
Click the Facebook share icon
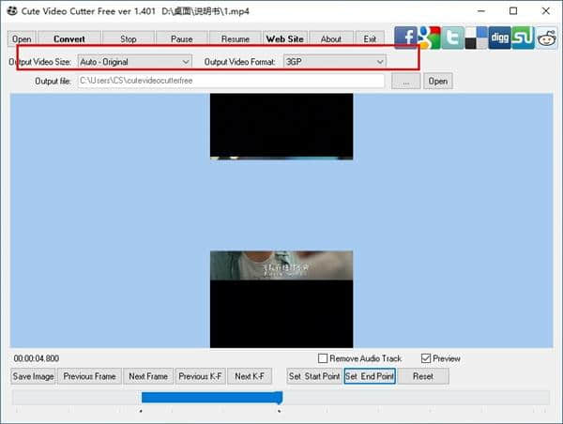coord(405,37)
